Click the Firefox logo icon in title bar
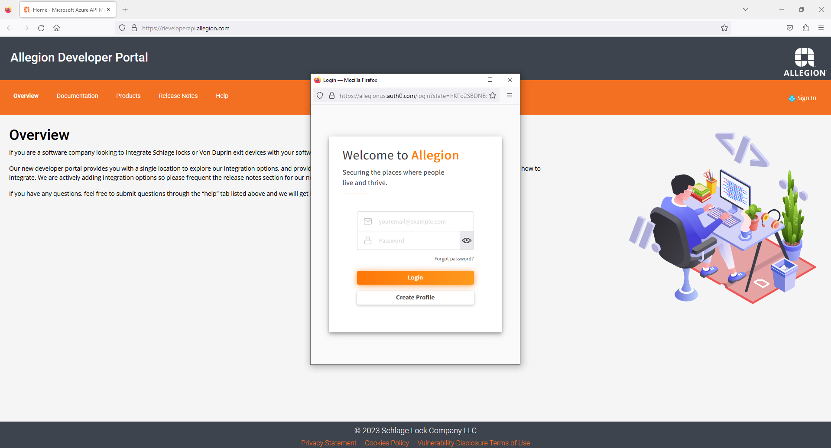The image size is (831, 448). (x=8, y=10)
